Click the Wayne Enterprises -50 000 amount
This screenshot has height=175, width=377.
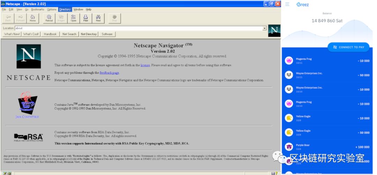pyautogui.click(x=363, y=75)
